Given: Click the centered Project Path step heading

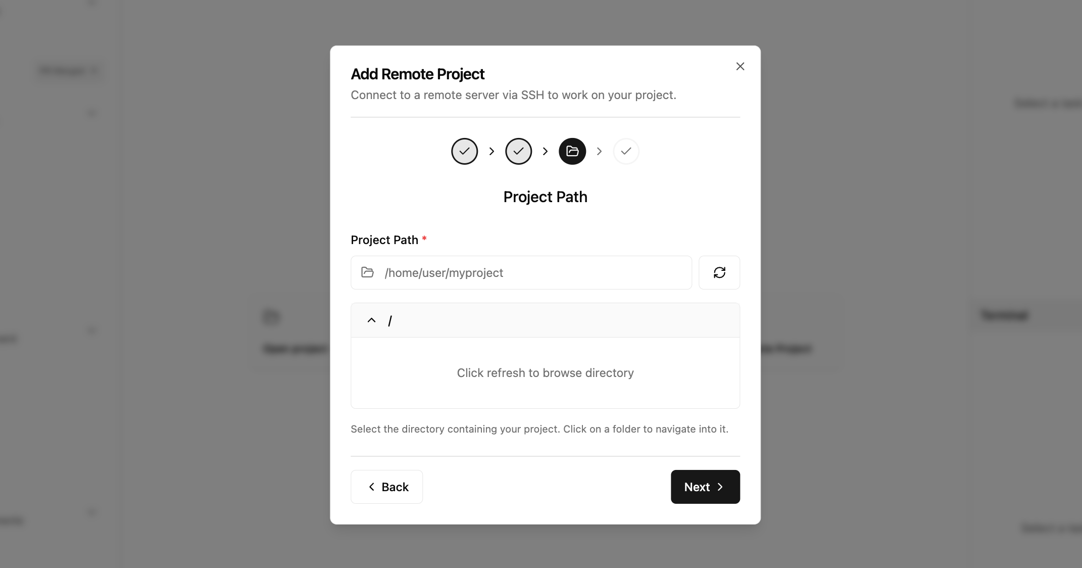Looking at the screenshot, I should [x=545, y=197].
